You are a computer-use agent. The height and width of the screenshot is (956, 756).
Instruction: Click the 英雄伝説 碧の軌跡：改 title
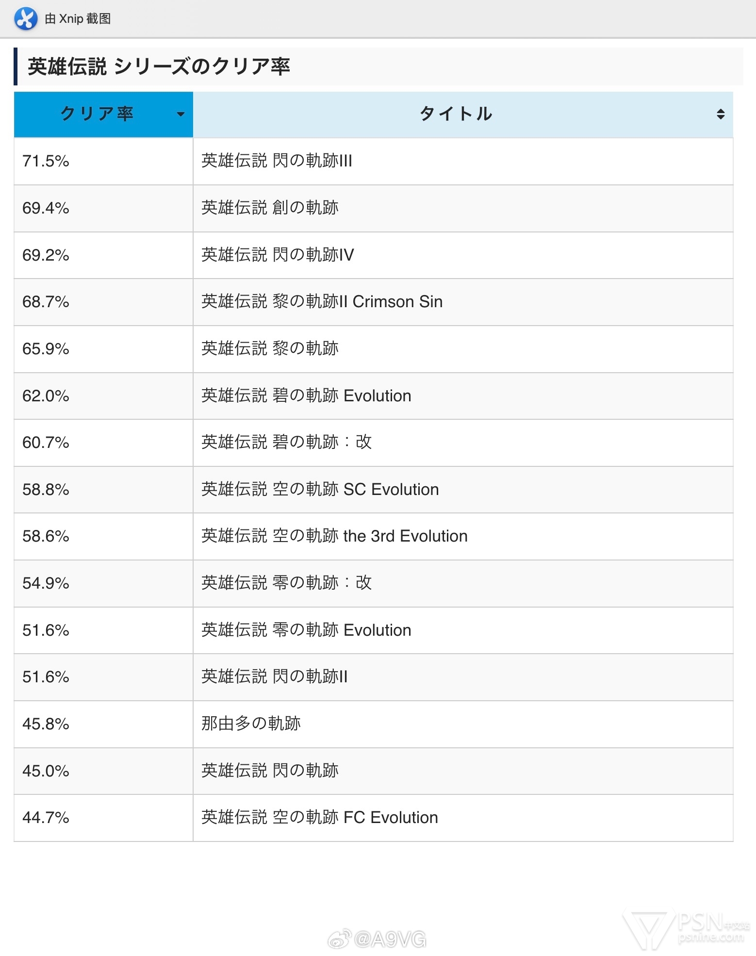coord(286,442)
